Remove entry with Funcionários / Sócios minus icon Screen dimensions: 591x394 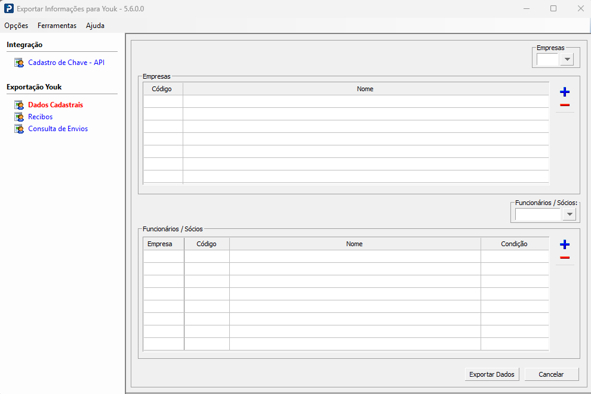(565, 258)
